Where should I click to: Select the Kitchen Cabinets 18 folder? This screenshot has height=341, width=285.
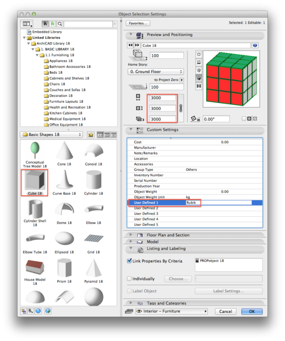point(63,113)
